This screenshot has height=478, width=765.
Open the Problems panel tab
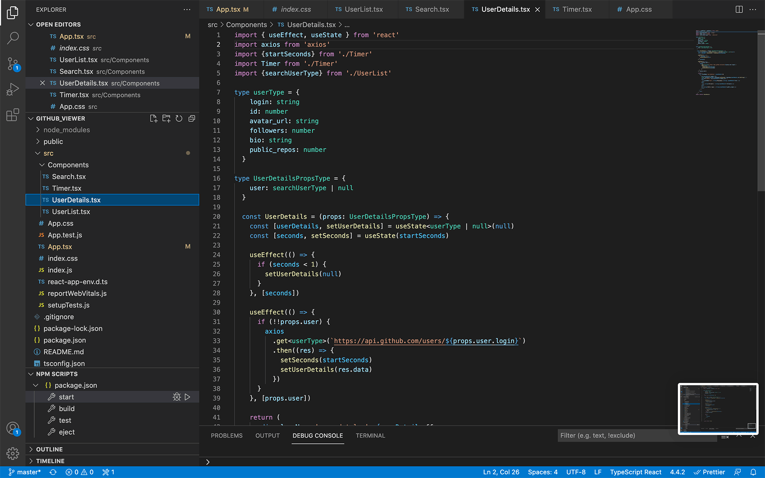(x=227, y=436)
